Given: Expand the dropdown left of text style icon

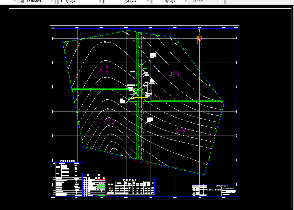Looking at the screenshot, I should pyautogui.click(x=15, y=1).
